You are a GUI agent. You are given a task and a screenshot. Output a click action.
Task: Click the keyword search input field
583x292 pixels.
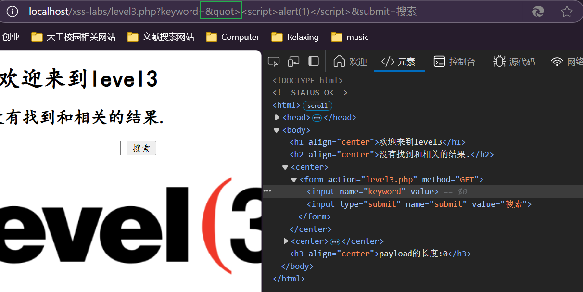[60, 148]
